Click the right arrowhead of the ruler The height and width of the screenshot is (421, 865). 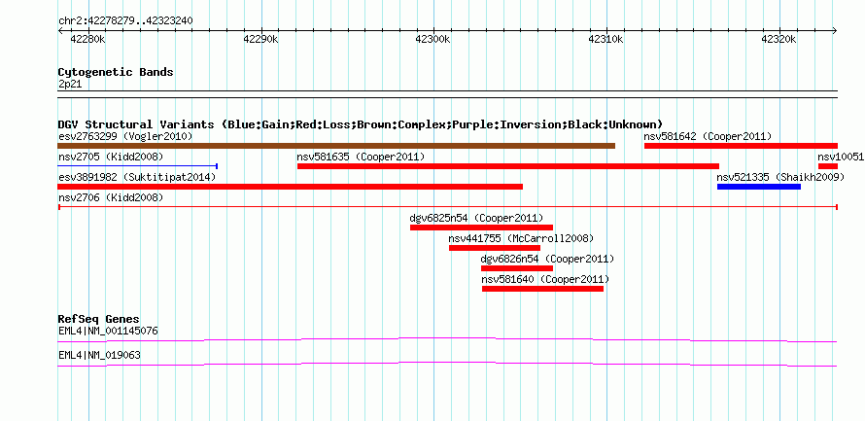tap(835, 31)
